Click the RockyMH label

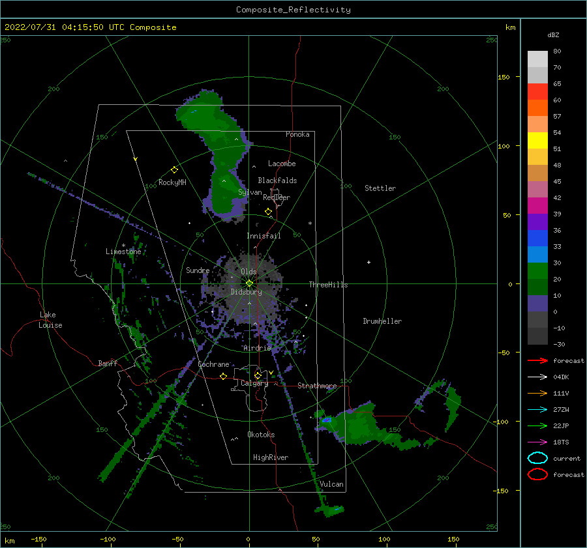[x=172, y=182]
